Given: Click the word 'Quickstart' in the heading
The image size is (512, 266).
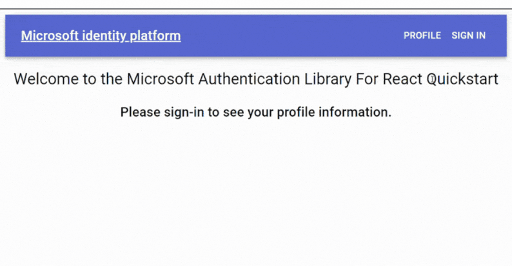Looking at the screenshot, I should click(x=462, y=79).
